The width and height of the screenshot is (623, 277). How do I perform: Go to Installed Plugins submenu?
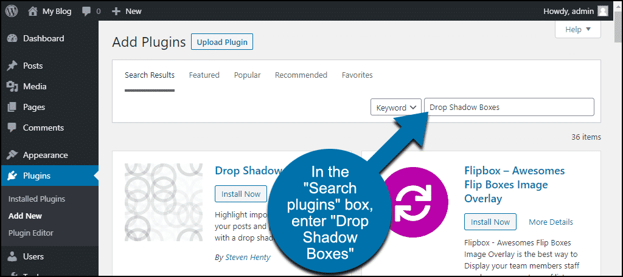pos(37,199)
